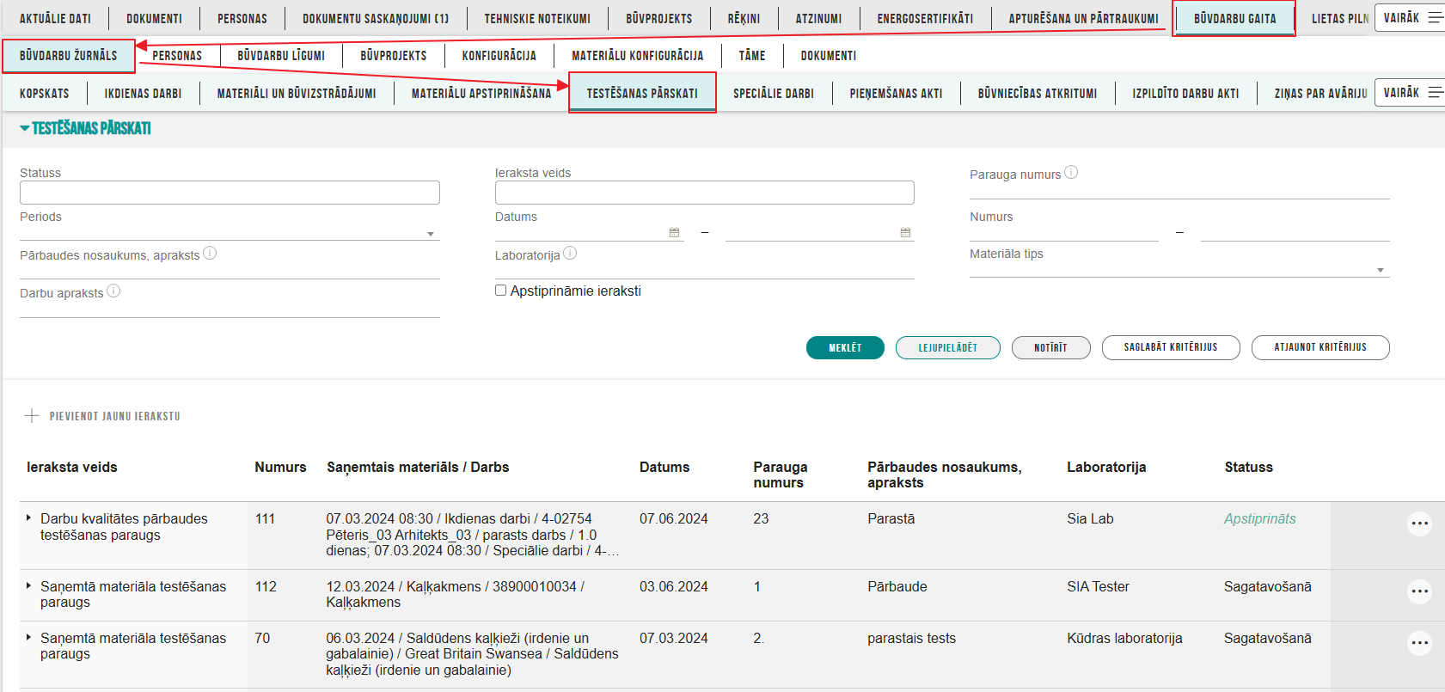The height and width of the screenshot is (692, 1445).
Task: Click the Meklēt button
Action: point(845,347)
